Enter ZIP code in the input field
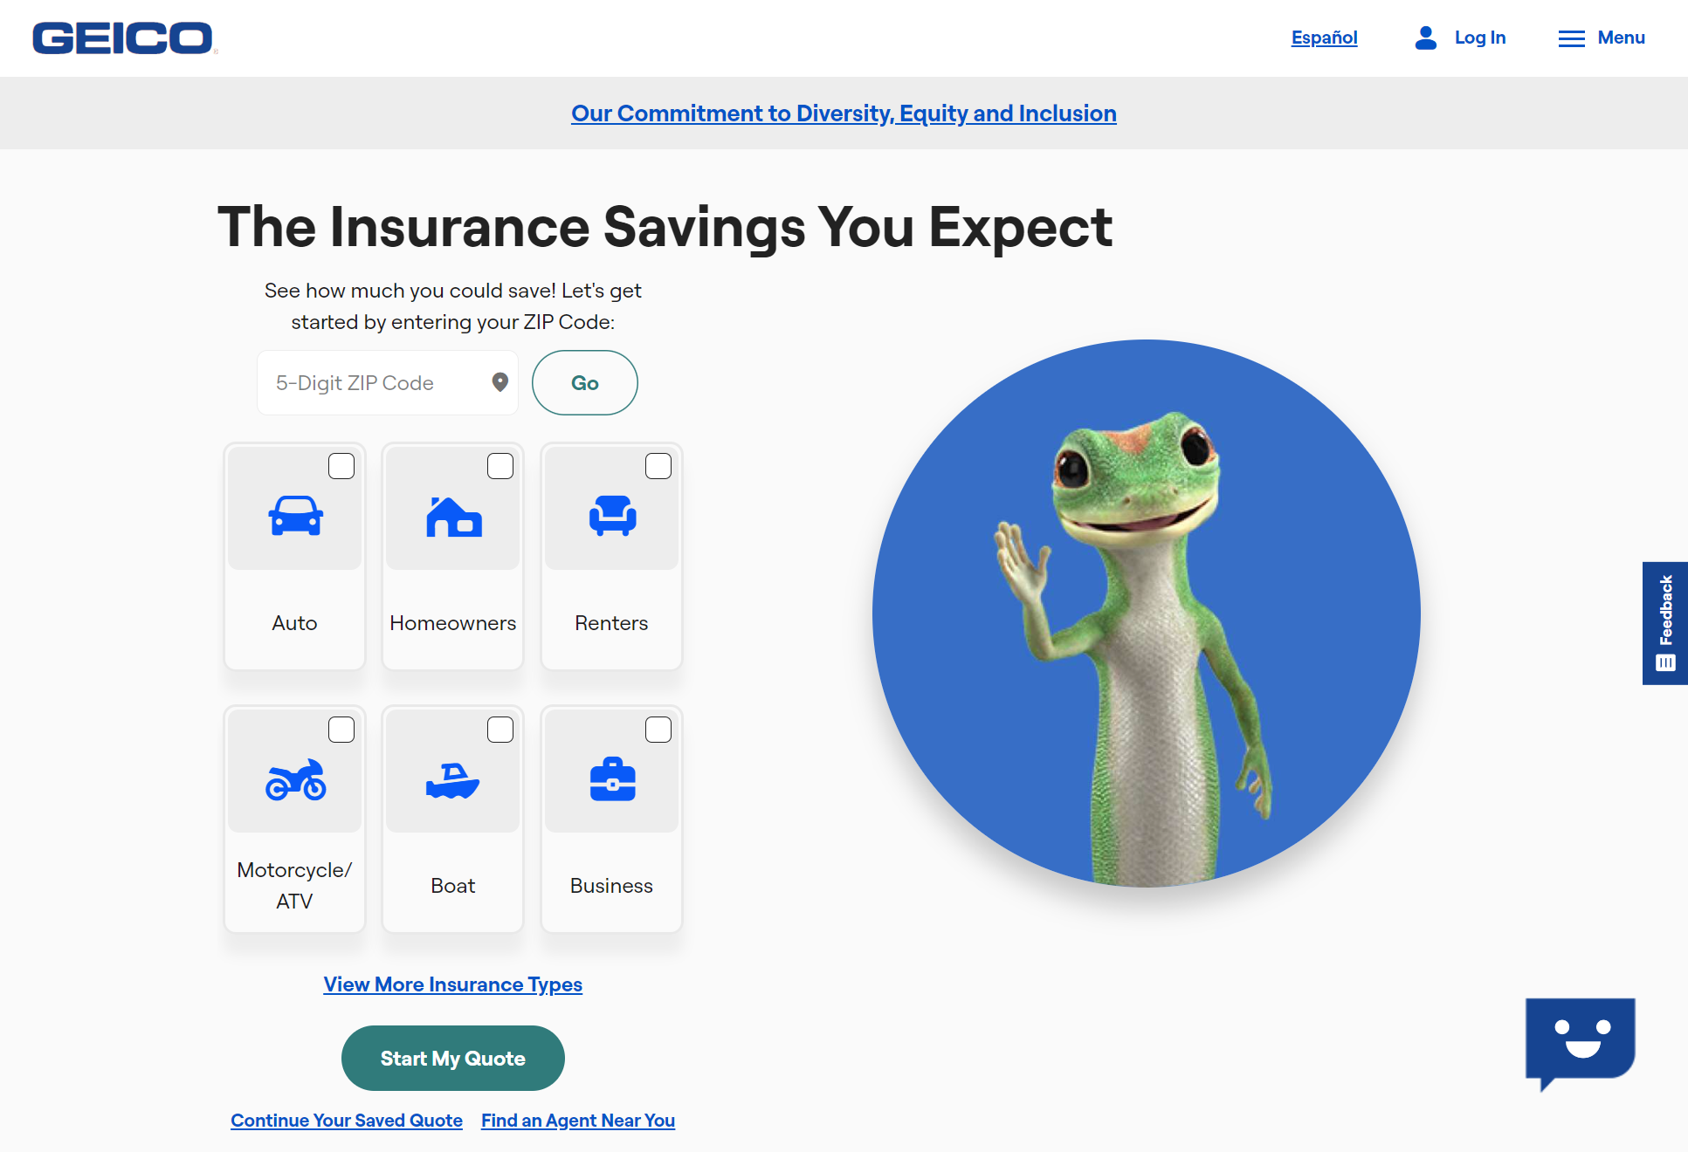This screenshot has height=1152, width=1688. click(383, 382)
